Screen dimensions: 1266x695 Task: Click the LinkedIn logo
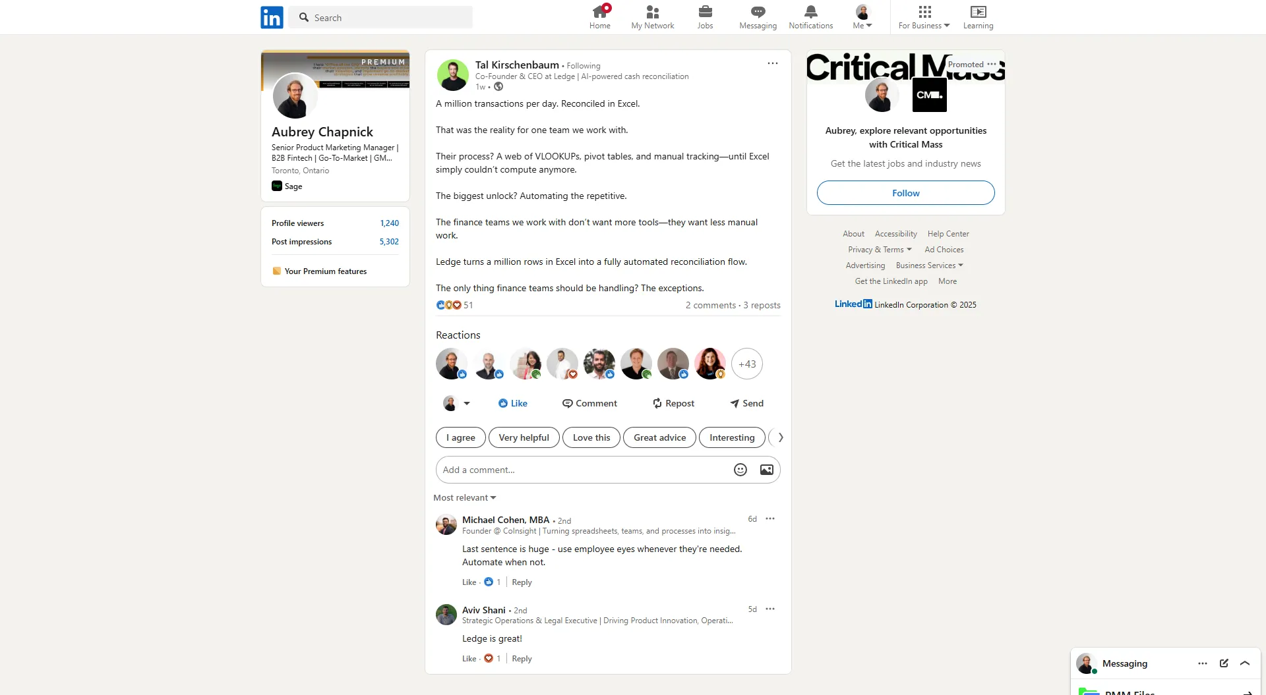271,17
